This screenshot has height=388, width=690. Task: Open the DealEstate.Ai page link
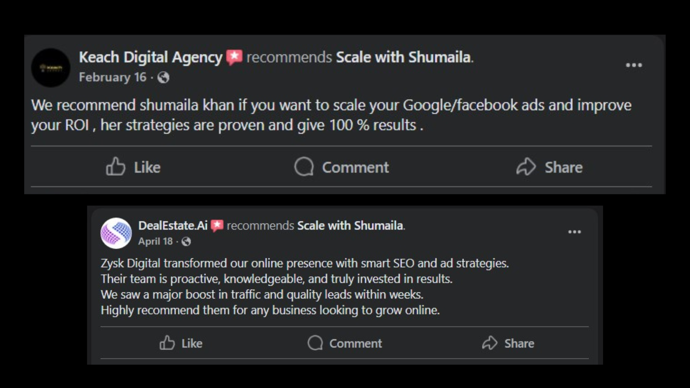(x=173, y=226)
